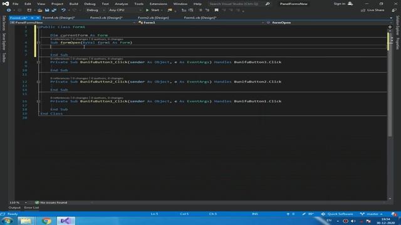Open the Edit menu
Image resolution: width=401 pixels, height=225 pixels.
click(x=28, y=4)
